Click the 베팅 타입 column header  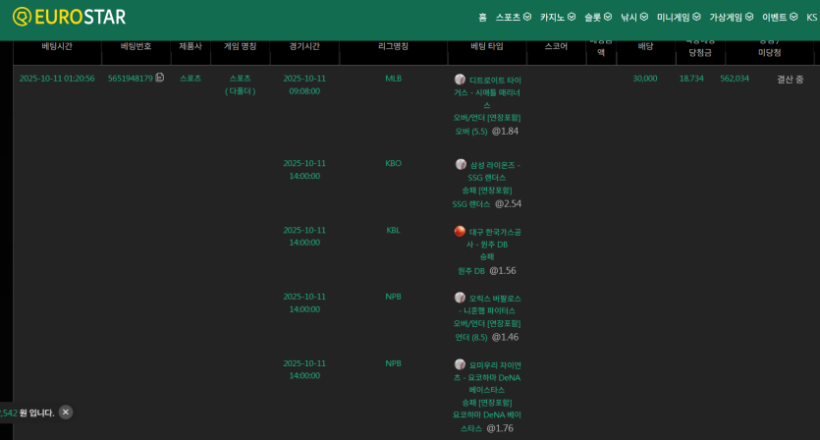click(487, 46)
